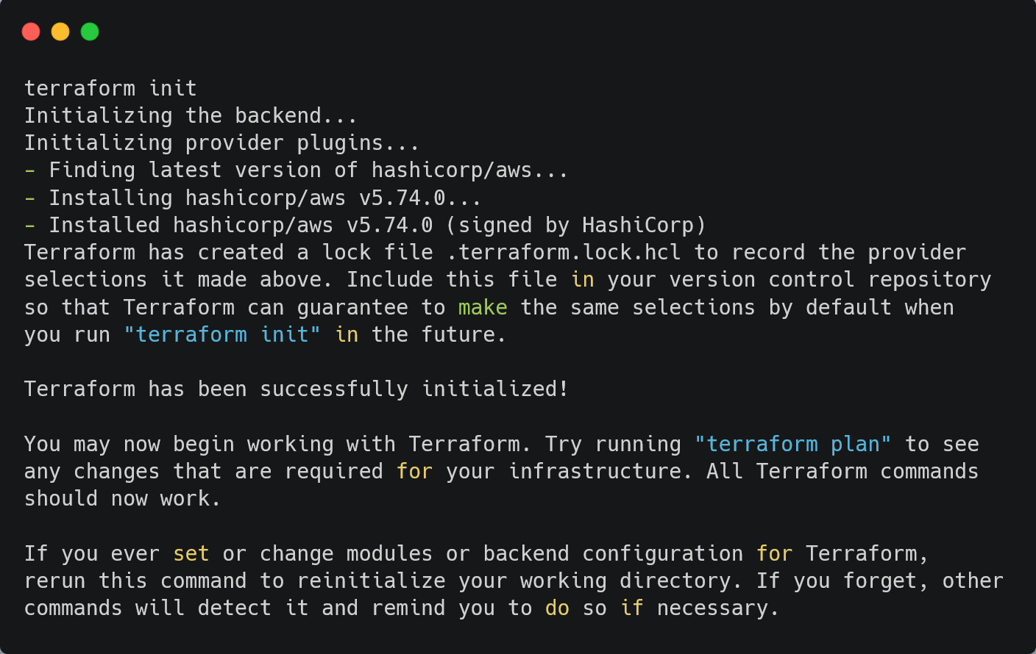Click the green dash before 'Installing hashicorp/aws'
The width and height of the screenshot is (1036, 654).
30,198
